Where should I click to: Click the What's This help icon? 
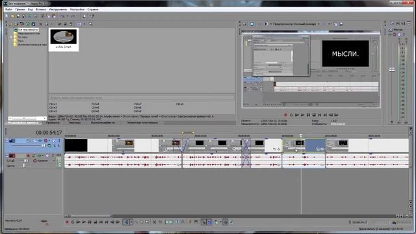(92, 16)
